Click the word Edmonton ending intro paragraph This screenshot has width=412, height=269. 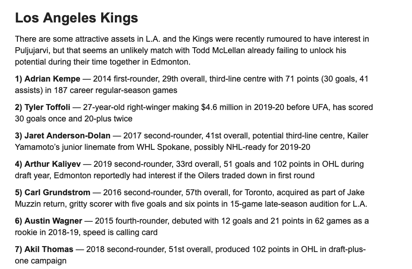pos(169,62)
